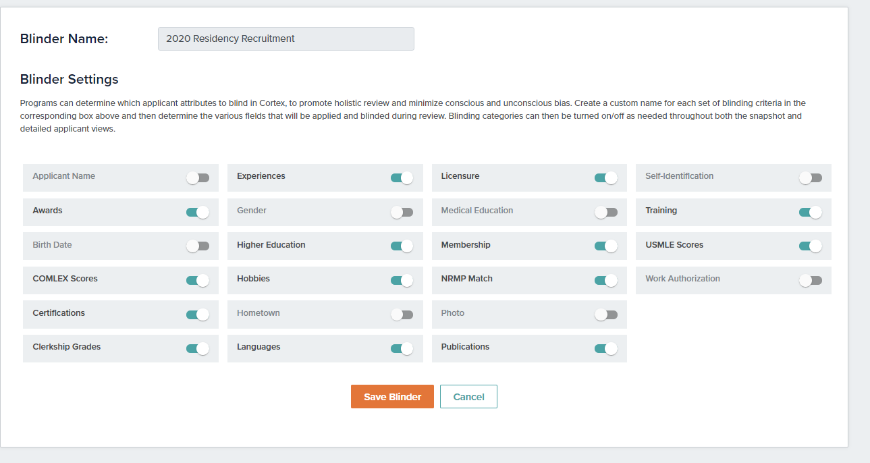Enable the Hometown blinder toggle
This screenshot has height=463, width=870.
point(402,315)
